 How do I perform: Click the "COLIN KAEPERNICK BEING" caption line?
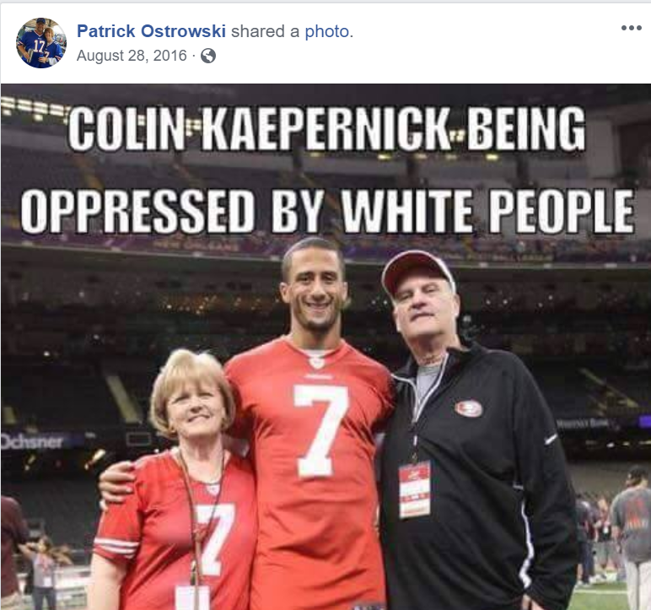[326, 128]
